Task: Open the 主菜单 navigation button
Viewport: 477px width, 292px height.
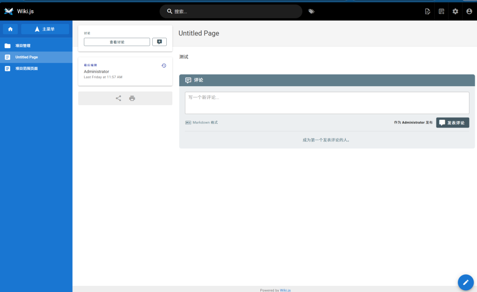Action: [x=45, y=29]
